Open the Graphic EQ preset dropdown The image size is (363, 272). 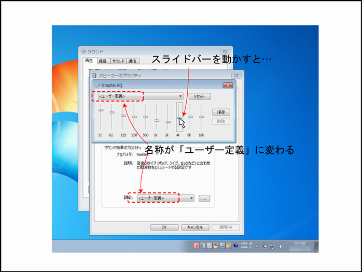click(x=141, y=96)
